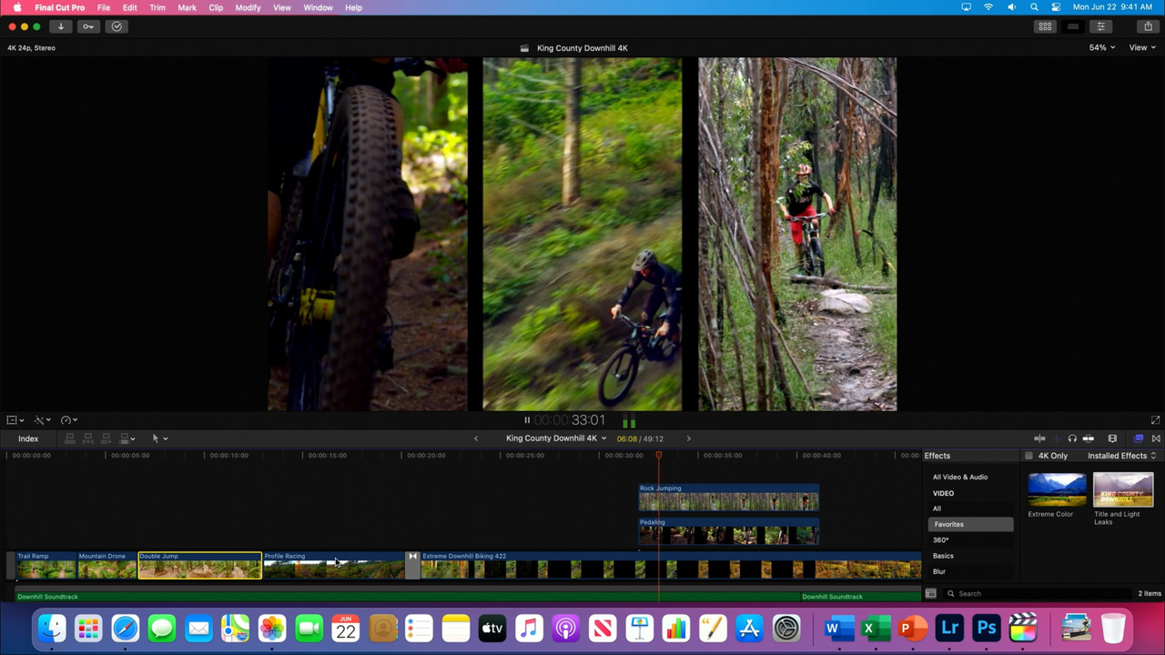Viewport: 1165px width, 655px height.
Task: Show Background Tasks with the checkmark icon
Action: (116, 25)
